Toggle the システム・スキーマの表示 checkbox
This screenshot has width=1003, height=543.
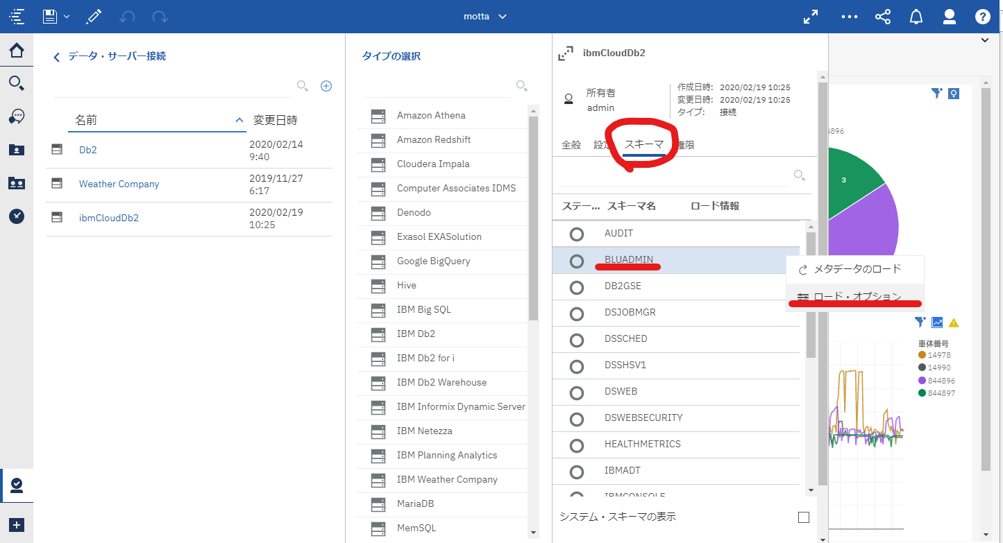804,517
